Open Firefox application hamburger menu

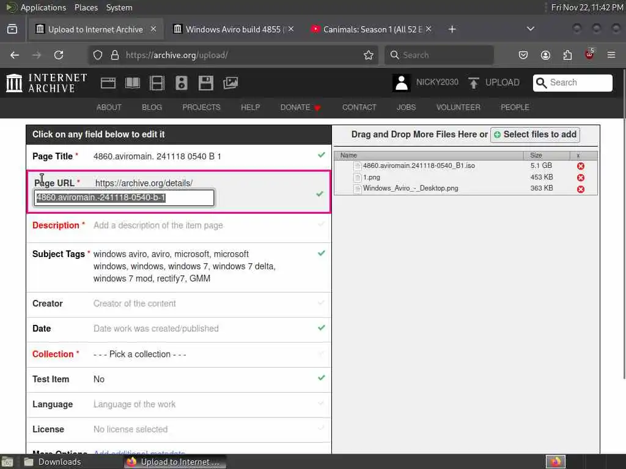coord(611,55)
